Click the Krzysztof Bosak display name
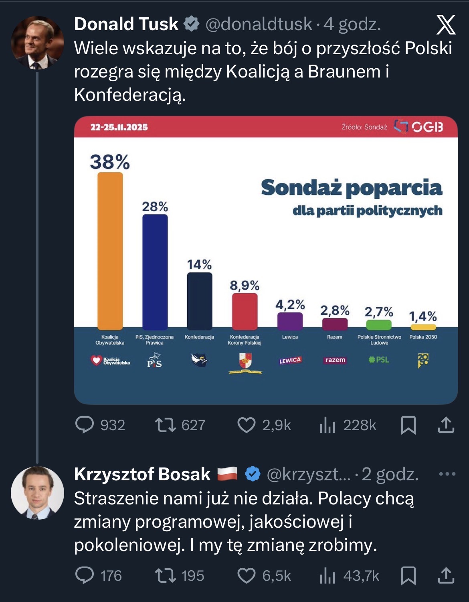 142,474
